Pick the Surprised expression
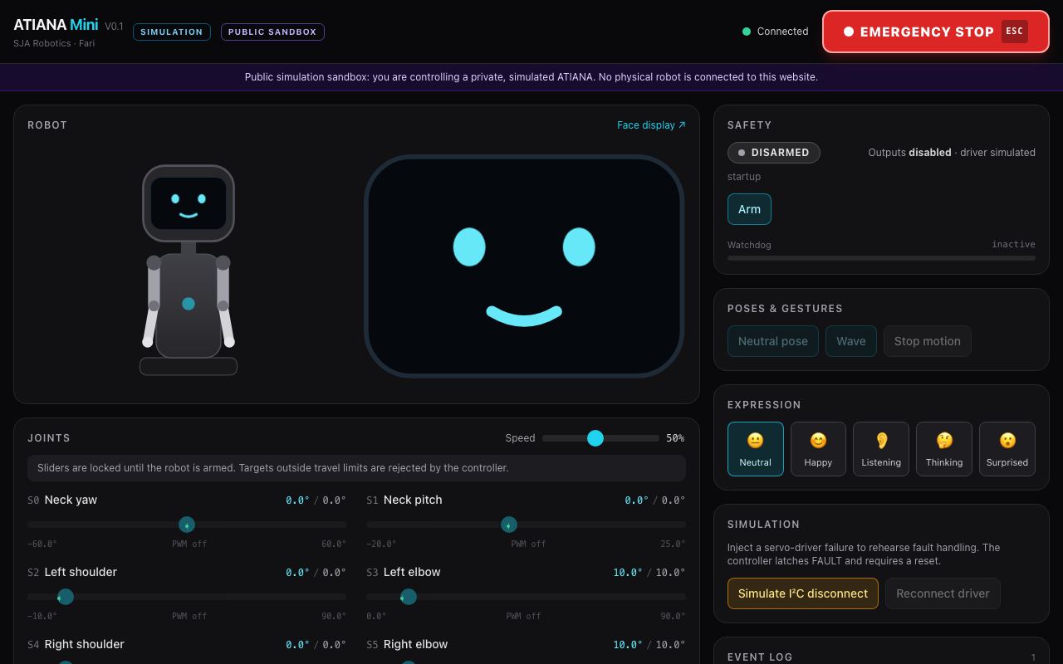 1007,449
